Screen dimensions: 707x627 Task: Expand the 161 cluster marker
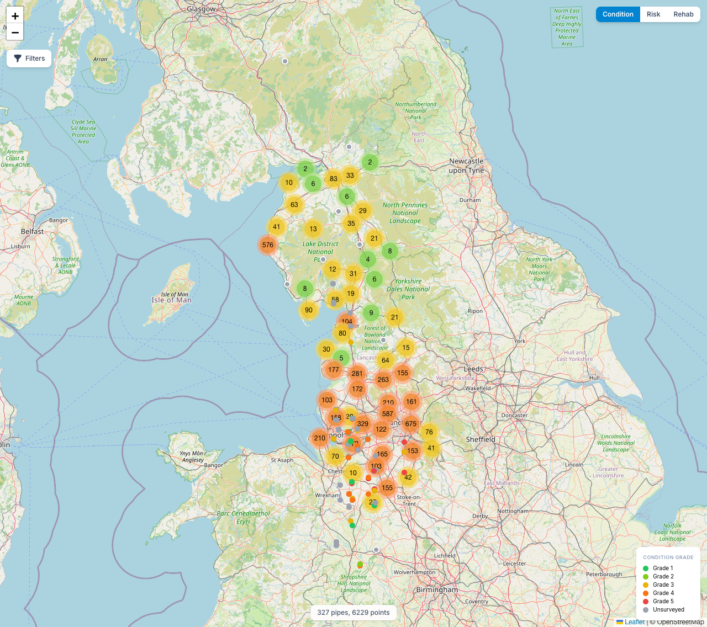point(411,402)
